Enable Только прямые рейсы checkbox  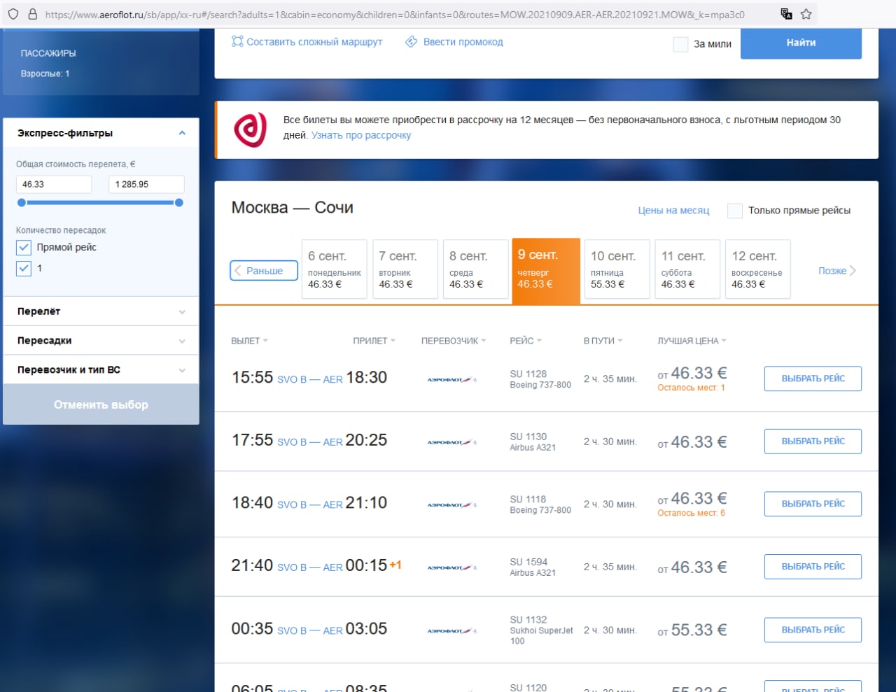click(x=735, y=211)
